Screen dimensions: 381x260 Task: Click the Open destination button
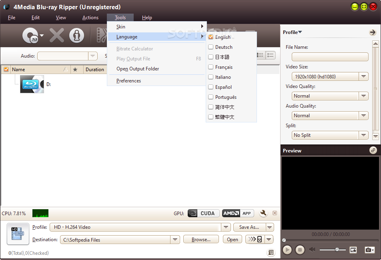(232, 240)
